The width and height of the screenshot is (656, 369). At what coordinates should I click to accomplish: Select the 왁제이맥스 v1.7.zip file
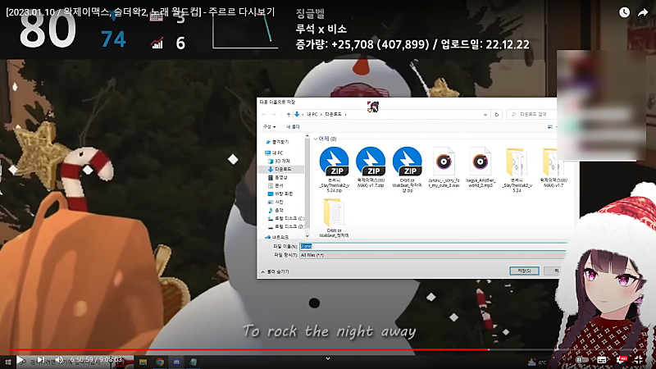pyautogui.click(x=371, y=167)
